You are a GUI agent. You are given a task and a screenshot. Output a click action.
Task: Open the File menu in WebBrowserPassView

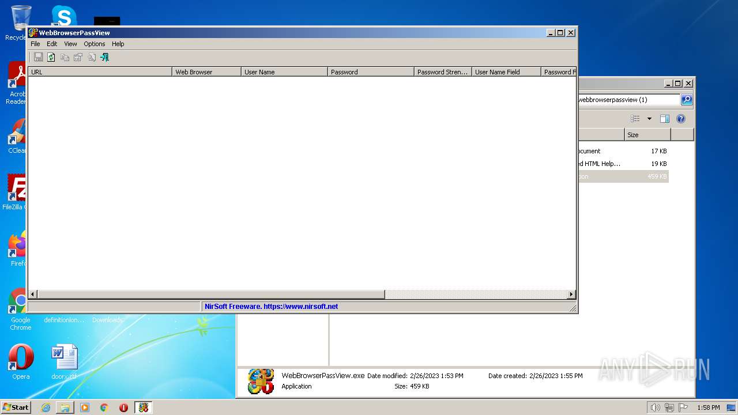pyautogui.click(x=35, y=44)
